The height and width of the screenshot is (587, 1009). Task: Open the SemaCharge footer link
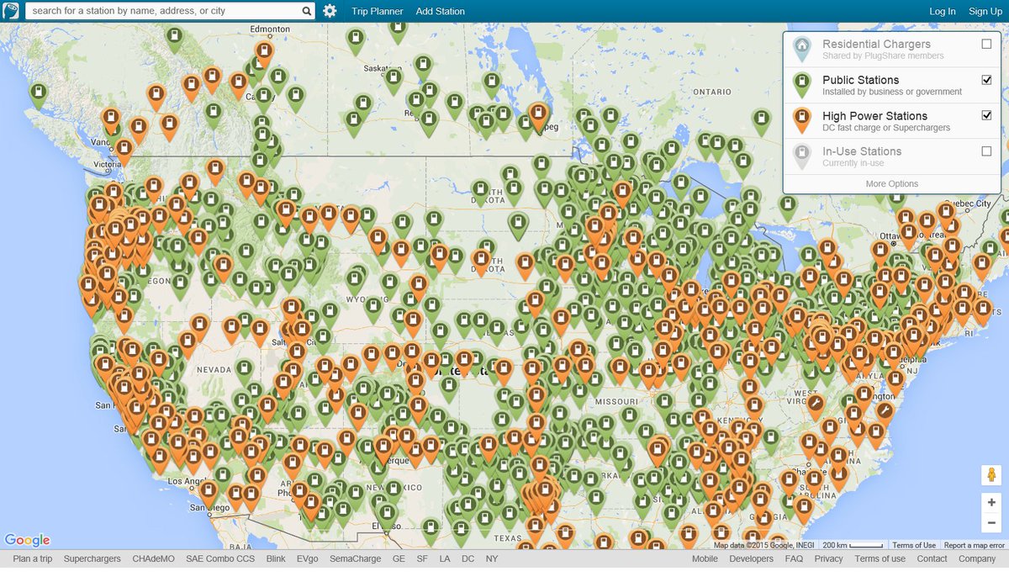point(355,559)
